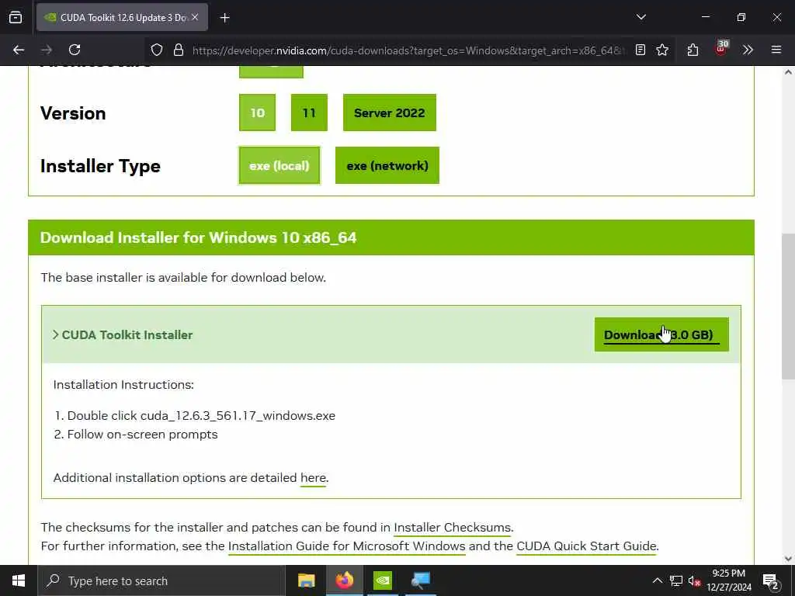
Task: Click the address bar URL field
Action: (408, 50)
